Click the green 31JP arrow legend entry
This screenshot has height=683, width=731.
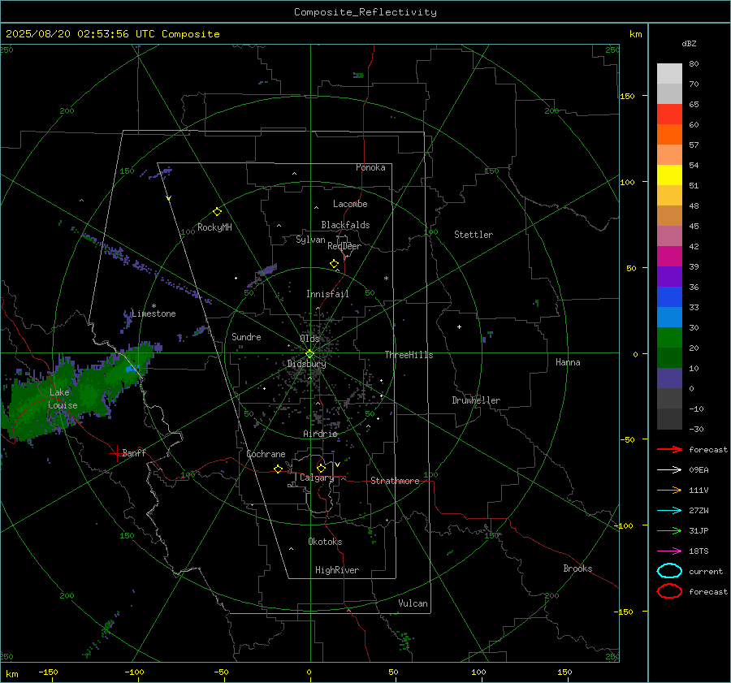pyautogui.click(x=669, y=530)
